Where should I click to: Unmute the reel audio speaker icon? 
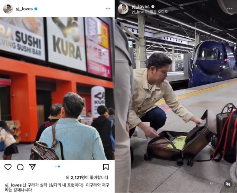228,184
